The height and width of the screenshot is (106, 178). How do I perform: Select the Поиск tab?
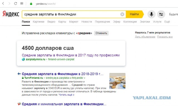[26, 22]
